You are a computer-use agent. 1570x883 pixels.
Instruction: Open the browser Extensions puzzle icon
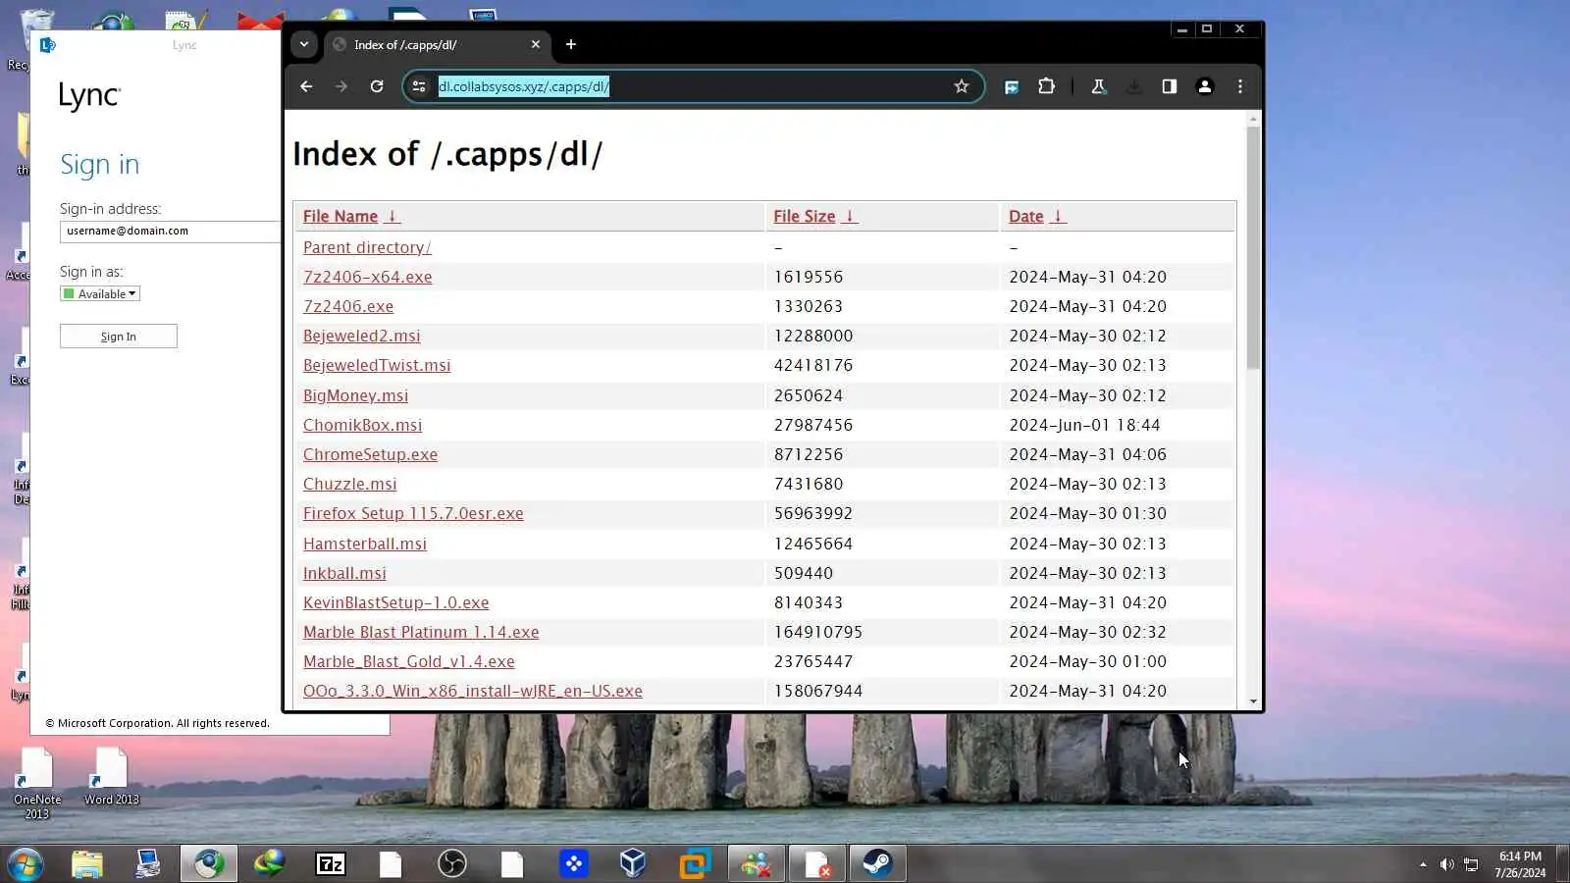[x=1047, y=86]
